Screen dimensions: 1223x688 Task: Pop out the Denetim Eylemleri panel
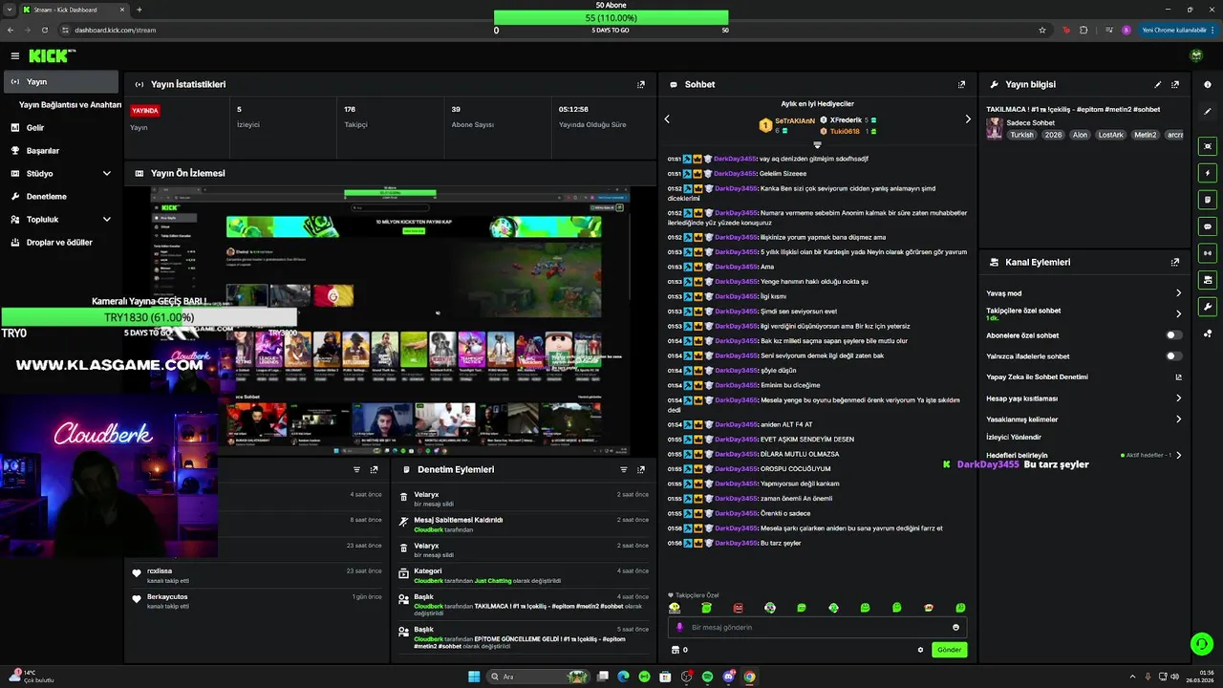[641, 469]
